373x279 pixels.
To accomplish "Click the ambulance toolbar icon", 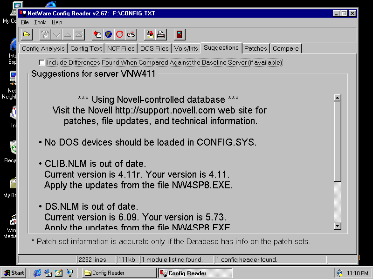I will [131, 34].
